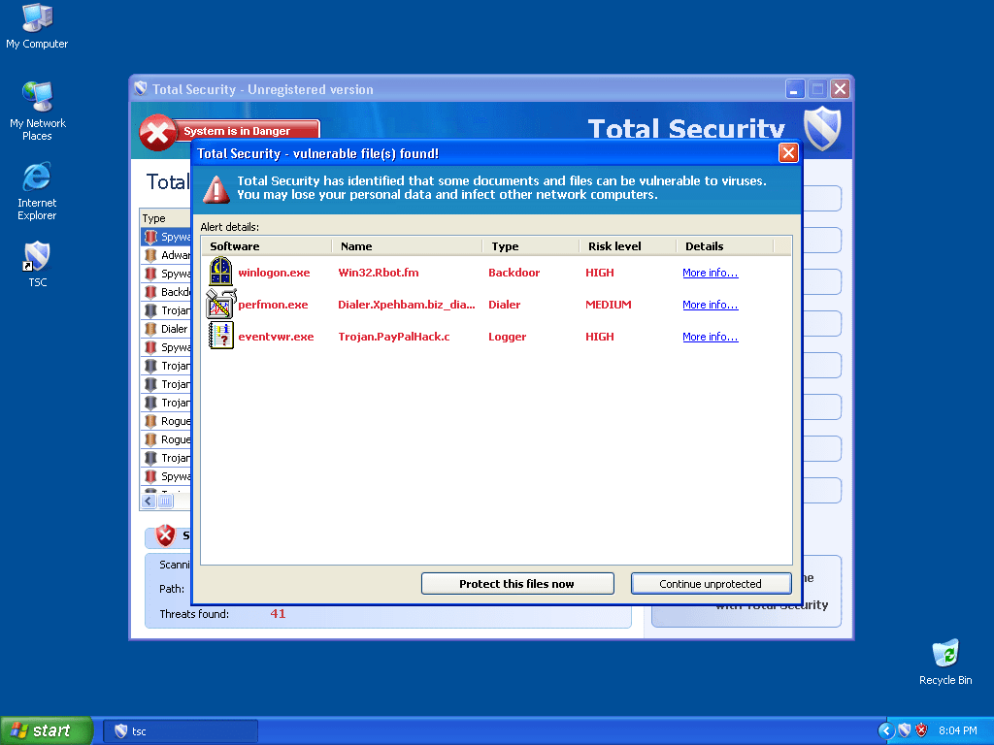Click the Backdoor type cell

tap(514, 273)
